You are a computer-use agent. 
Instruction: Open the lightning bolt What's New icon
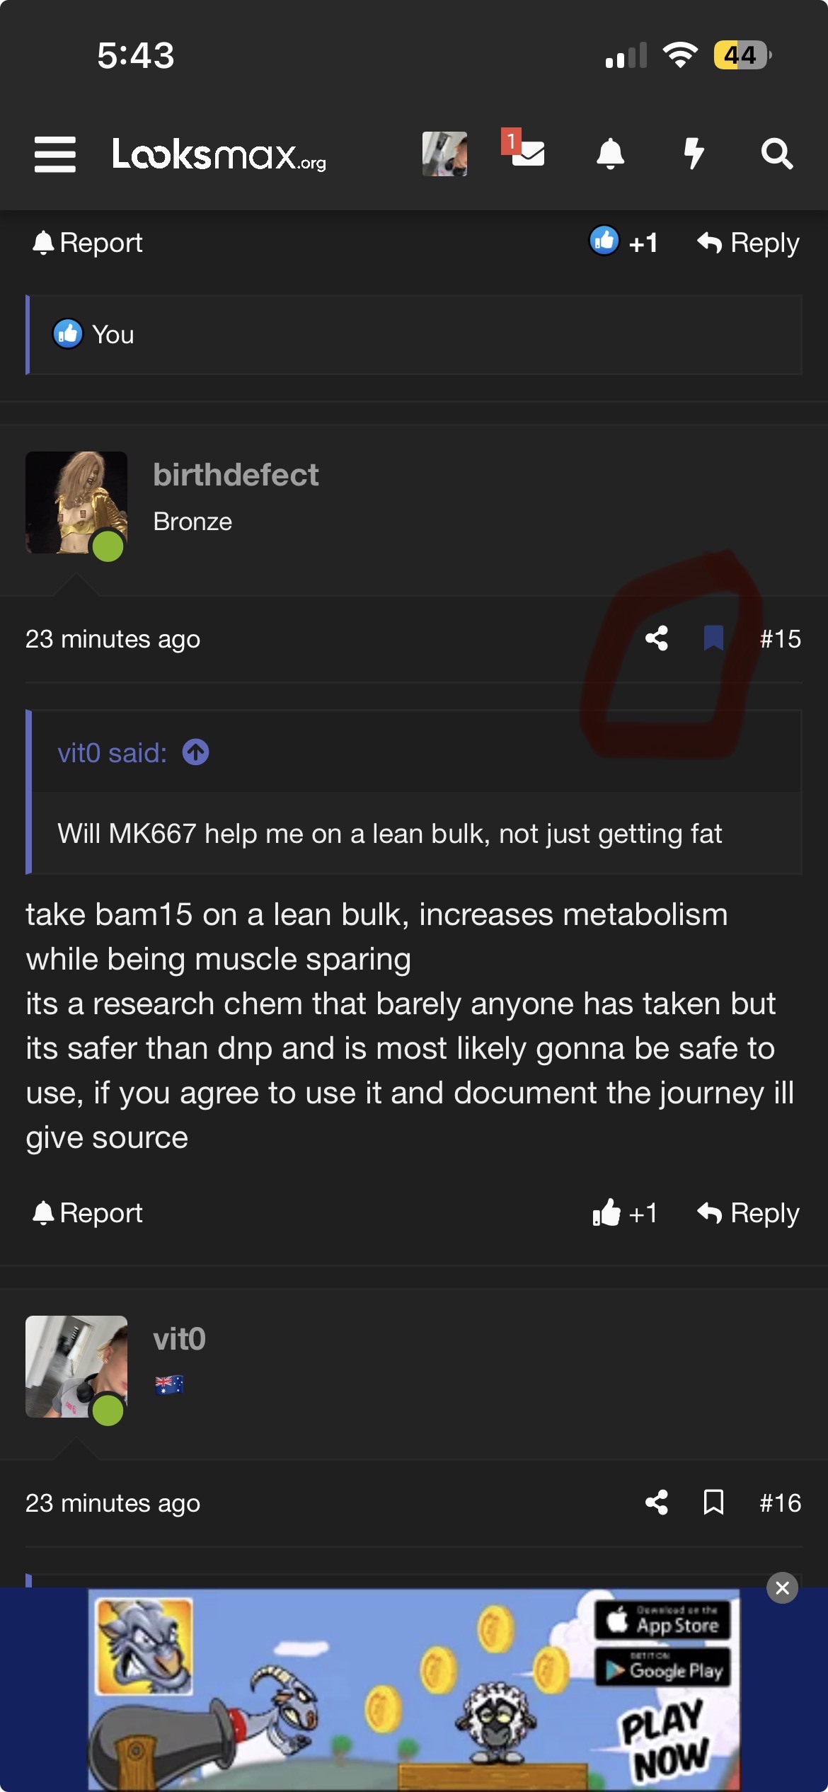(694, 154)
